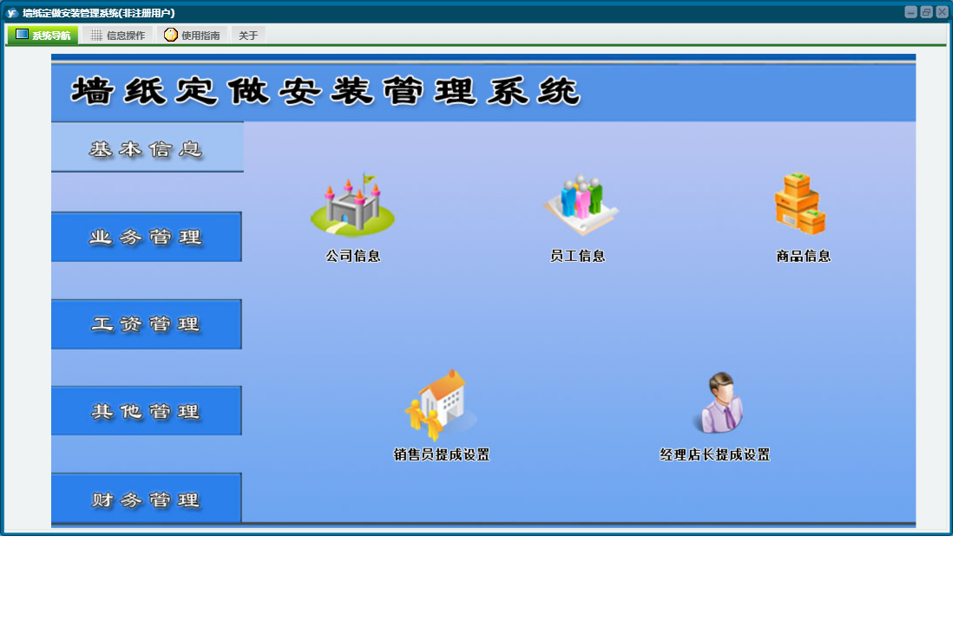Select the 业务管理 sidebar button
Viewport: 953px width, 621px height.
click(147, 237)
